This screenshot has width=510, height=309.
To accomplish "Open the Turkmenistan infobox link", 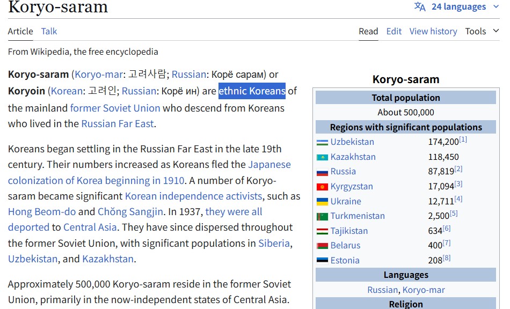I will (358, 216).
